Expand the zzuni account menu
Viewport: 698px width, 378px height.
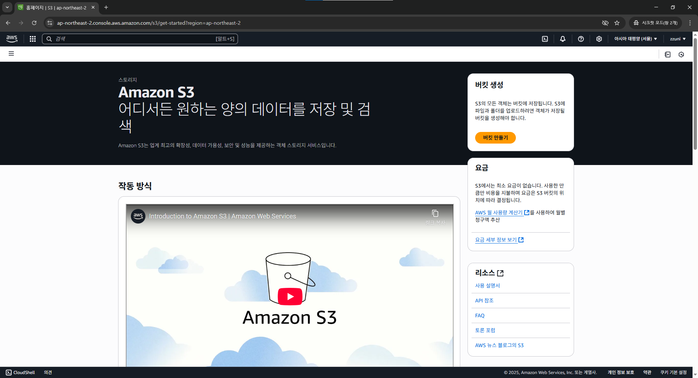678,39
